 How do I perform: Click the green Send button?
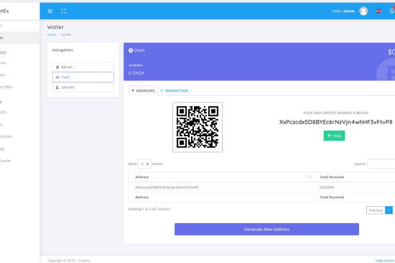pos(334,136)
